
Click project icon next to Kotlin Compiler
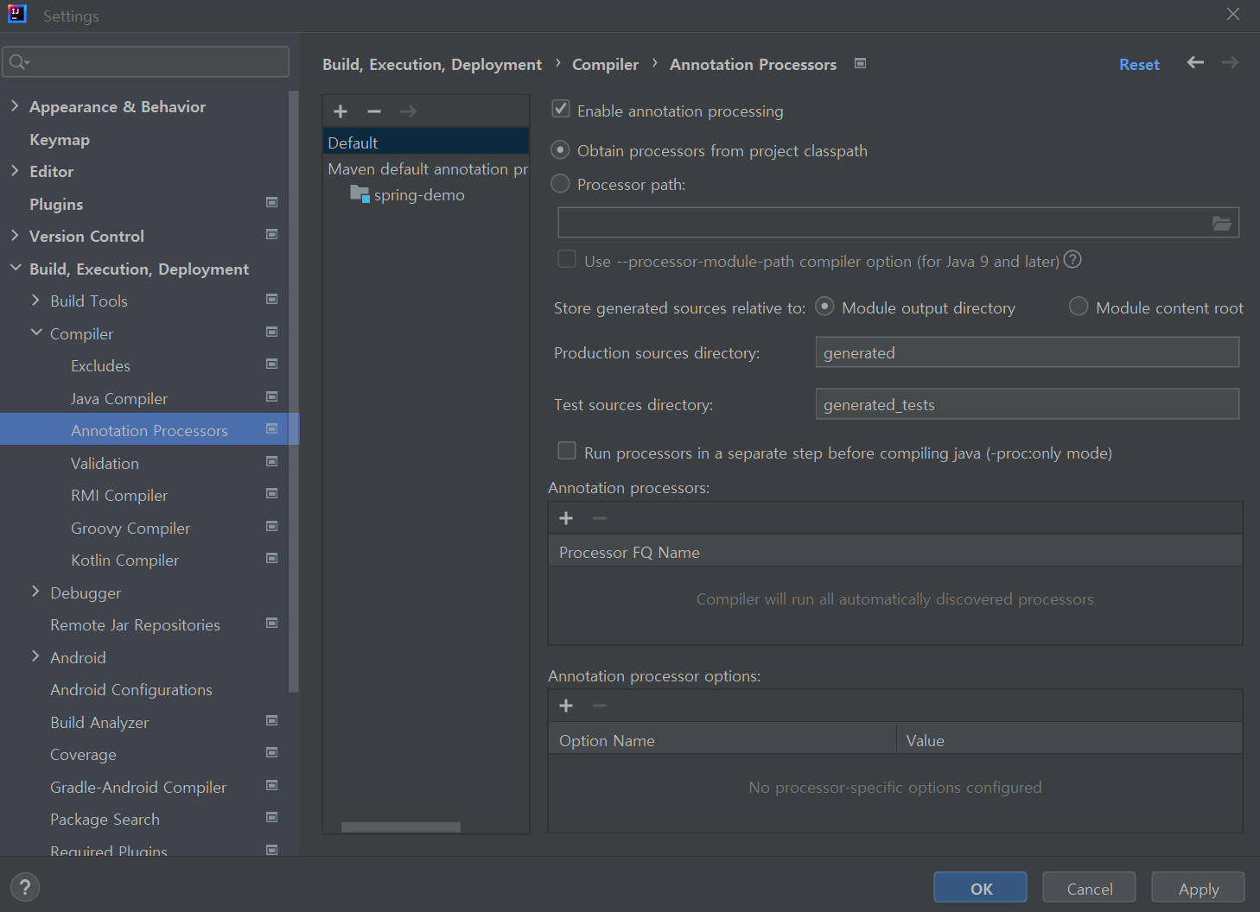click(x=271, y=558)
